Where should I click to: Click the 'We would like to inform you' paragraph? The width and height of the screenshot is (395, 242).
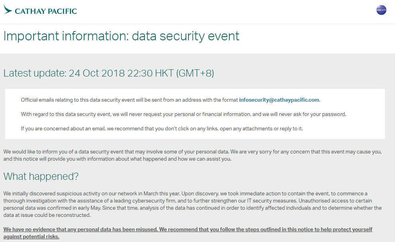pyautogui.click(x=192, y=155)
